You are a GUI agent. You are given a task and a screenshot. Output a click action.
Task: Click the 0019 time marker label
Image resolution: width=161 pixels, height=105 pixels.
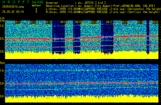(x=140, y=22)
